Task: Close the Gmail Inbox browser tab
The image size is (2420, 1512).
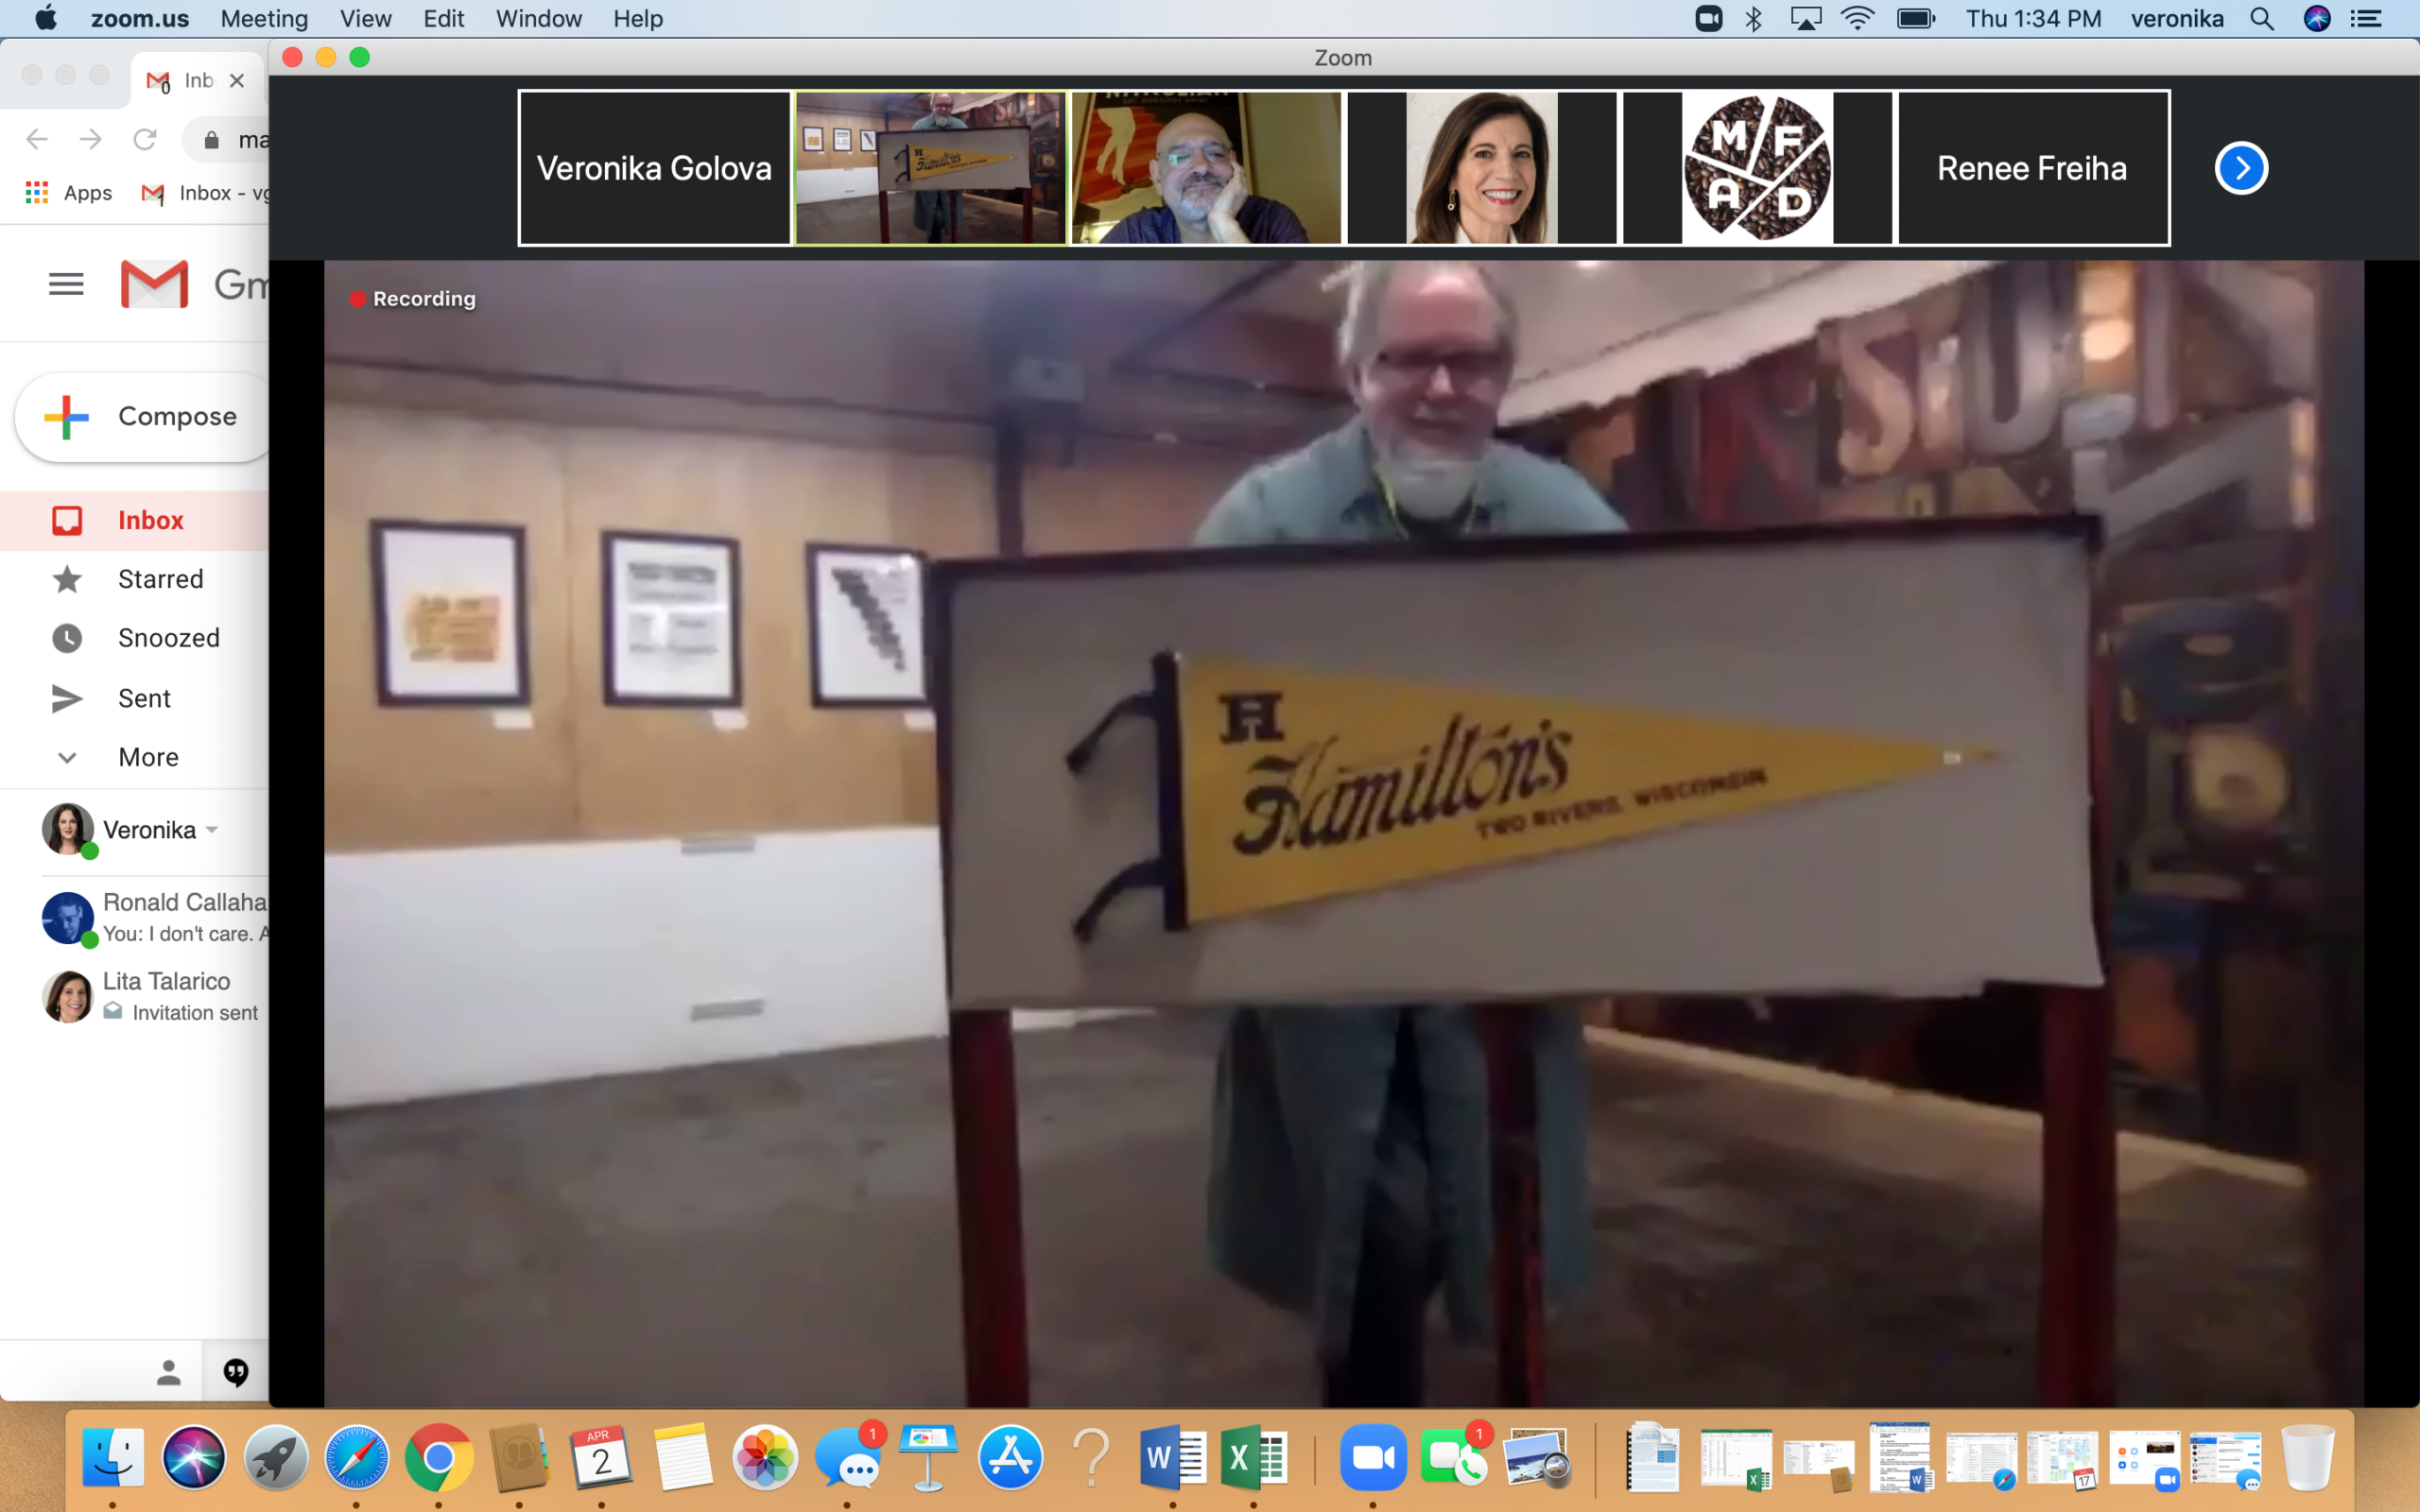Action: coord(237,81)
